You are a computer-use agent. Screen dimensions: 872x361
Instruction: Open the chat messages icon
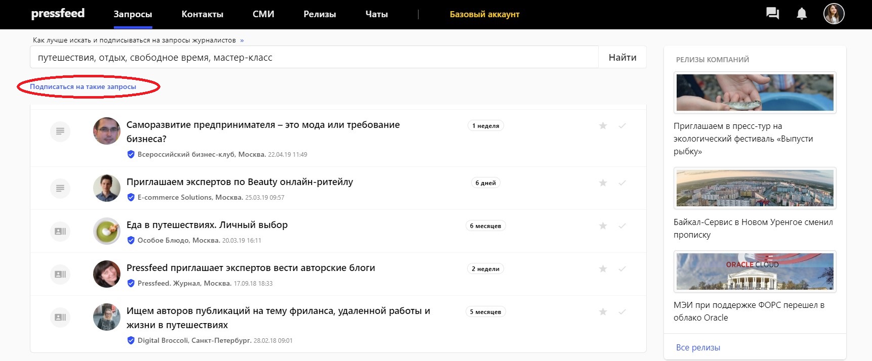click(x=772, y=14)
